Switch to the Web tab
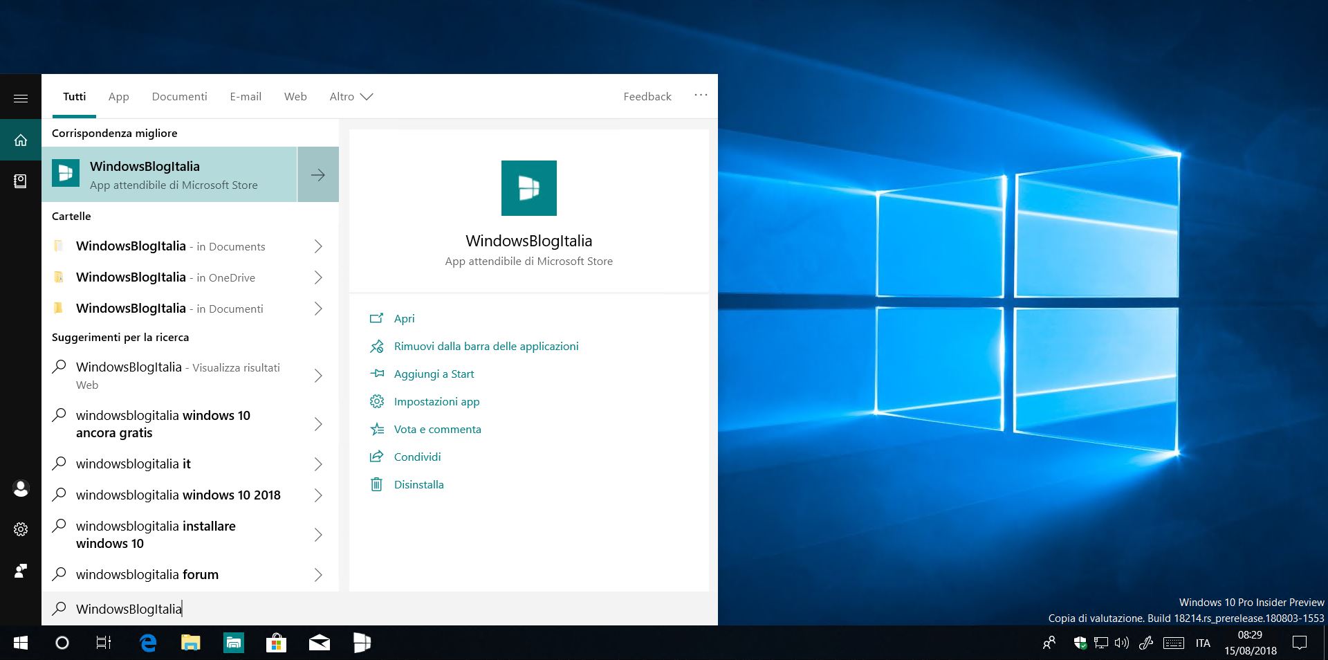 point(295,96)
